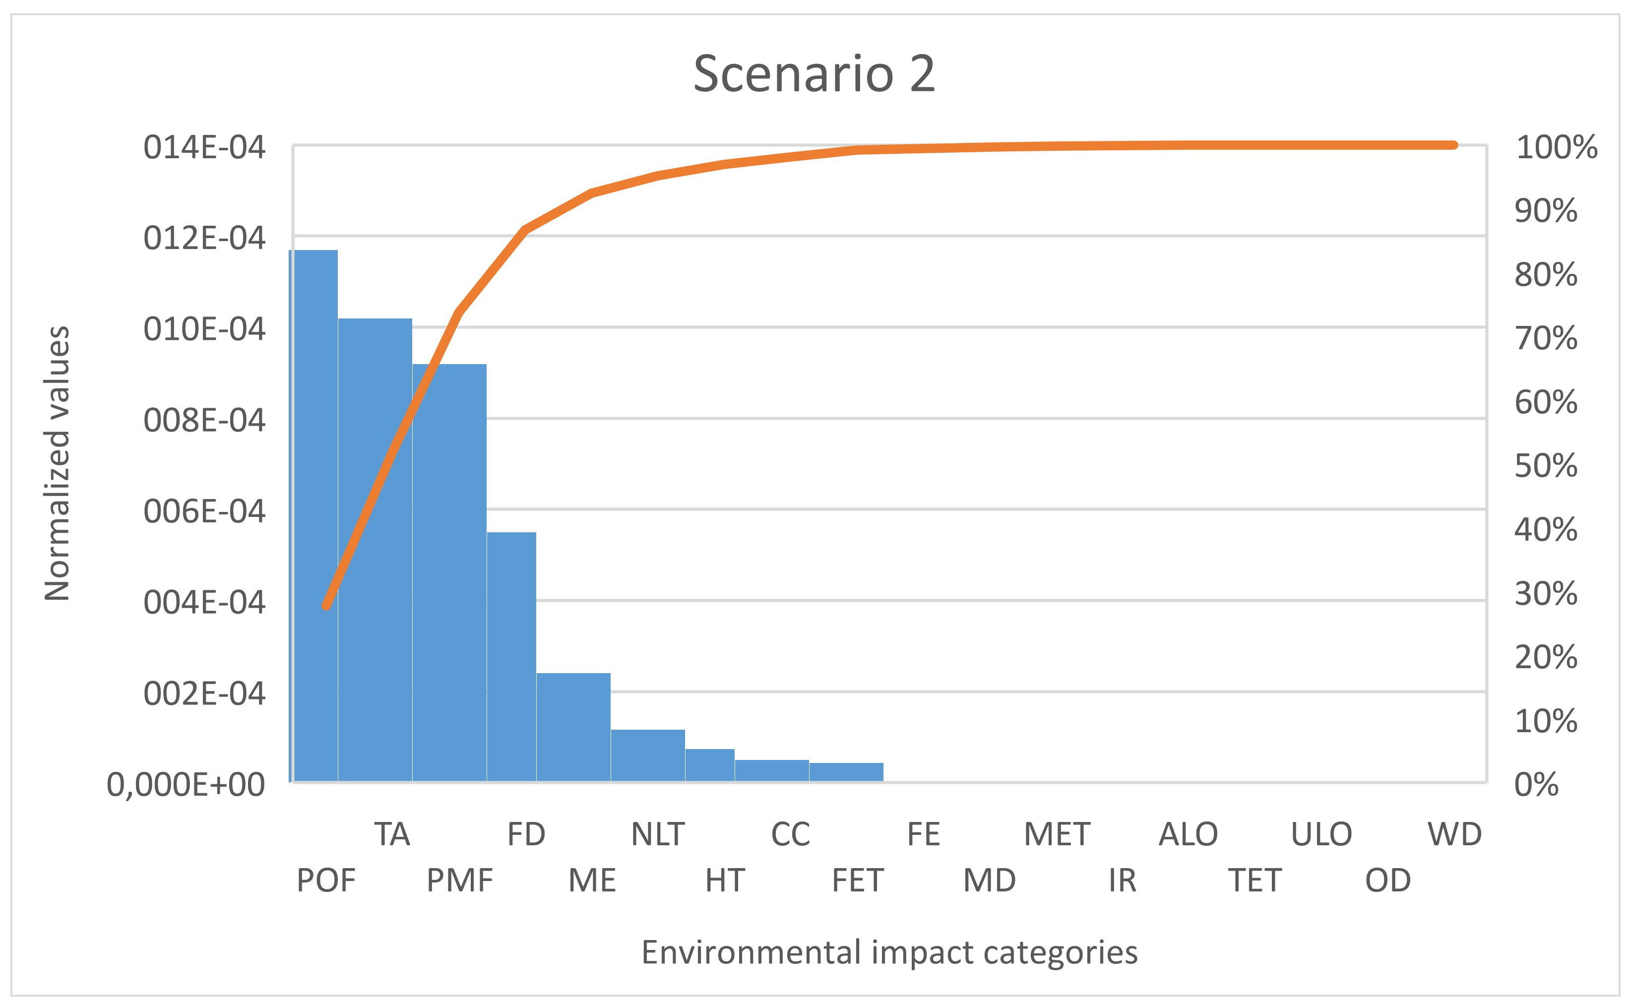Viewport: 1629px width, 1007px height.
Task: Click the Environmental impact categories axis title
Action: [889, 952]
